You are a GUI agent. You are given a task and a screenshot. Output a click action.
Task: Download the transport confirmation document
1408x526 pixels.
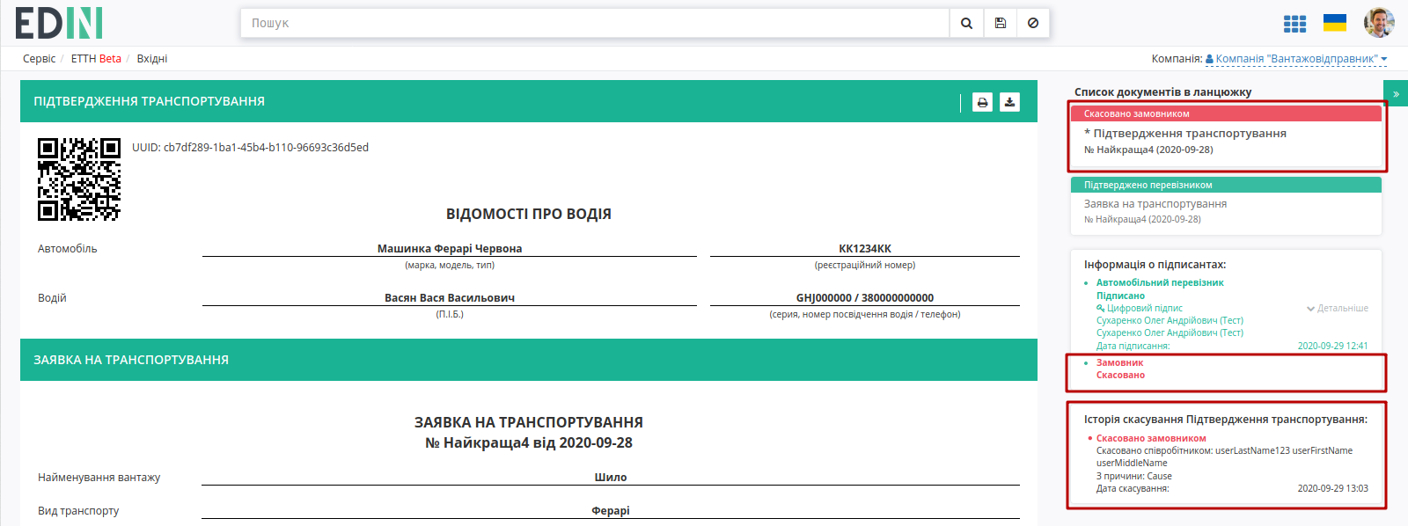point(1009,102)
